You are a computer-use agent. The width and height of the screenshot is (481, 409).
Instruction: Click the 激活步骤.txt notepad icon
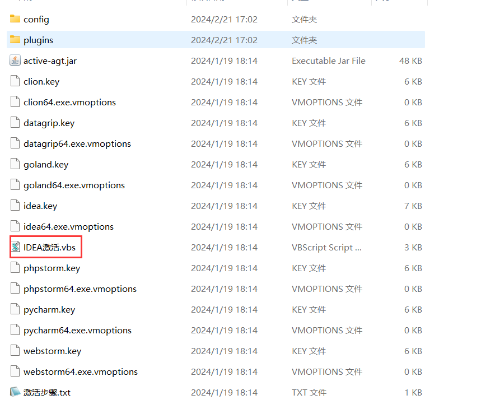click(x=15, y=392)
